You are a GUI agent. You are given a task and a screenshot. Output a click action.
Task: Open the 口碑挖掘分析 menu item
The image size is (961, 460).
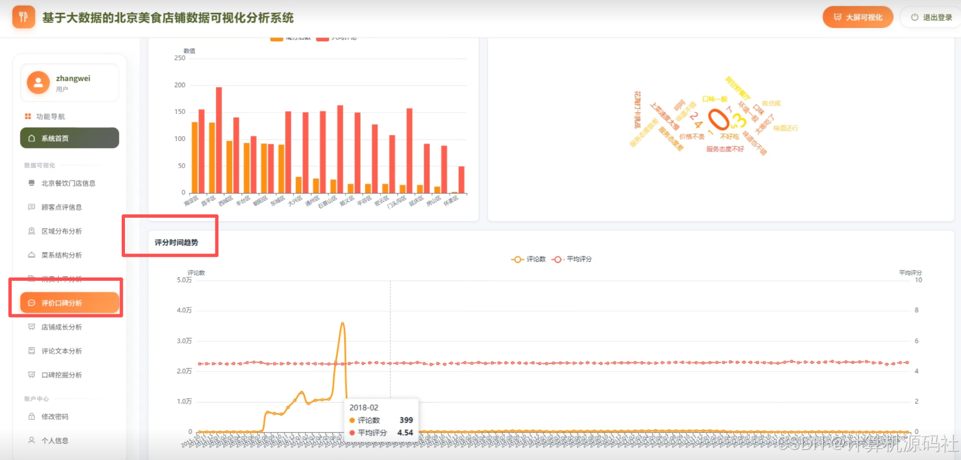point(70,375)
